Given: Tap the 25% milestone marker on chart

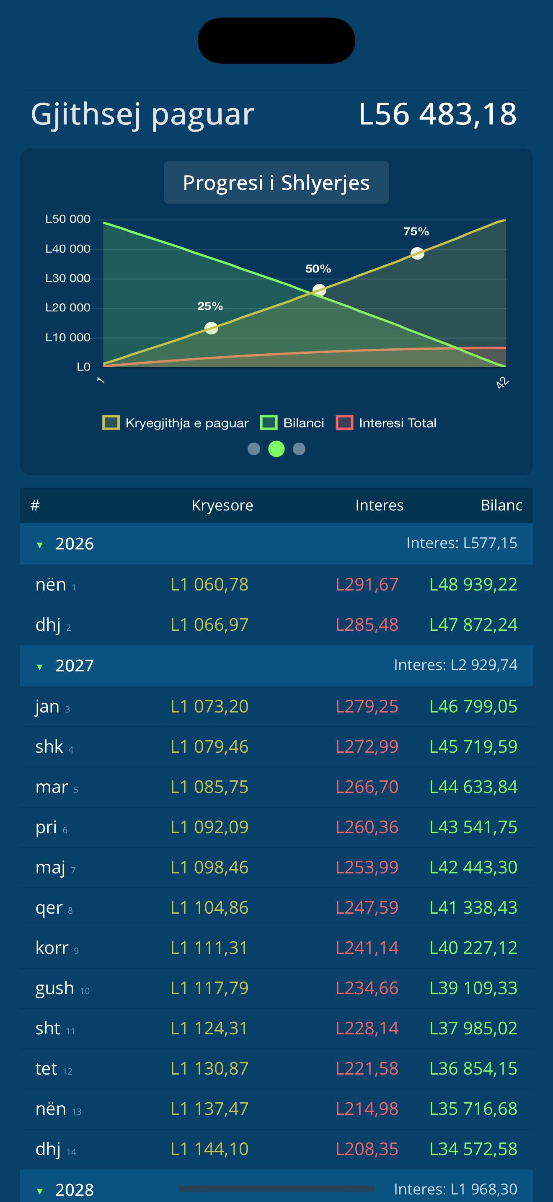Looking at the screenshot, I should pos(211,329).
